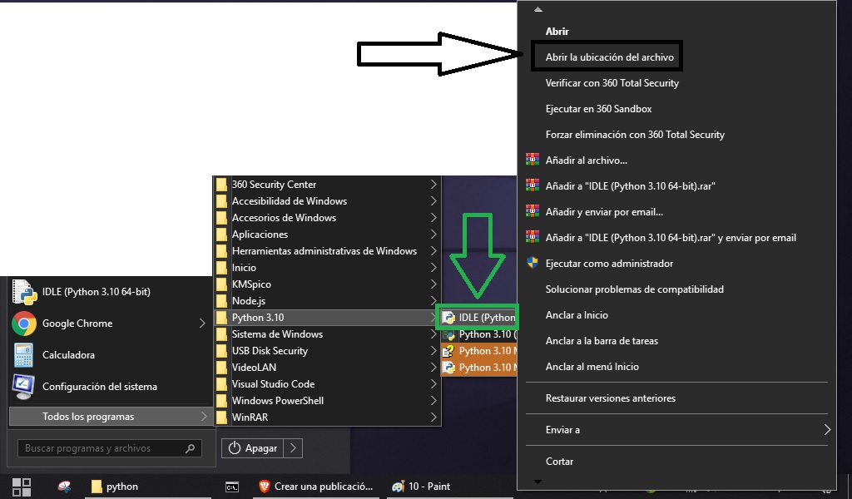Choose Abrir la ubicación del archivo

[x=609, y=57]
